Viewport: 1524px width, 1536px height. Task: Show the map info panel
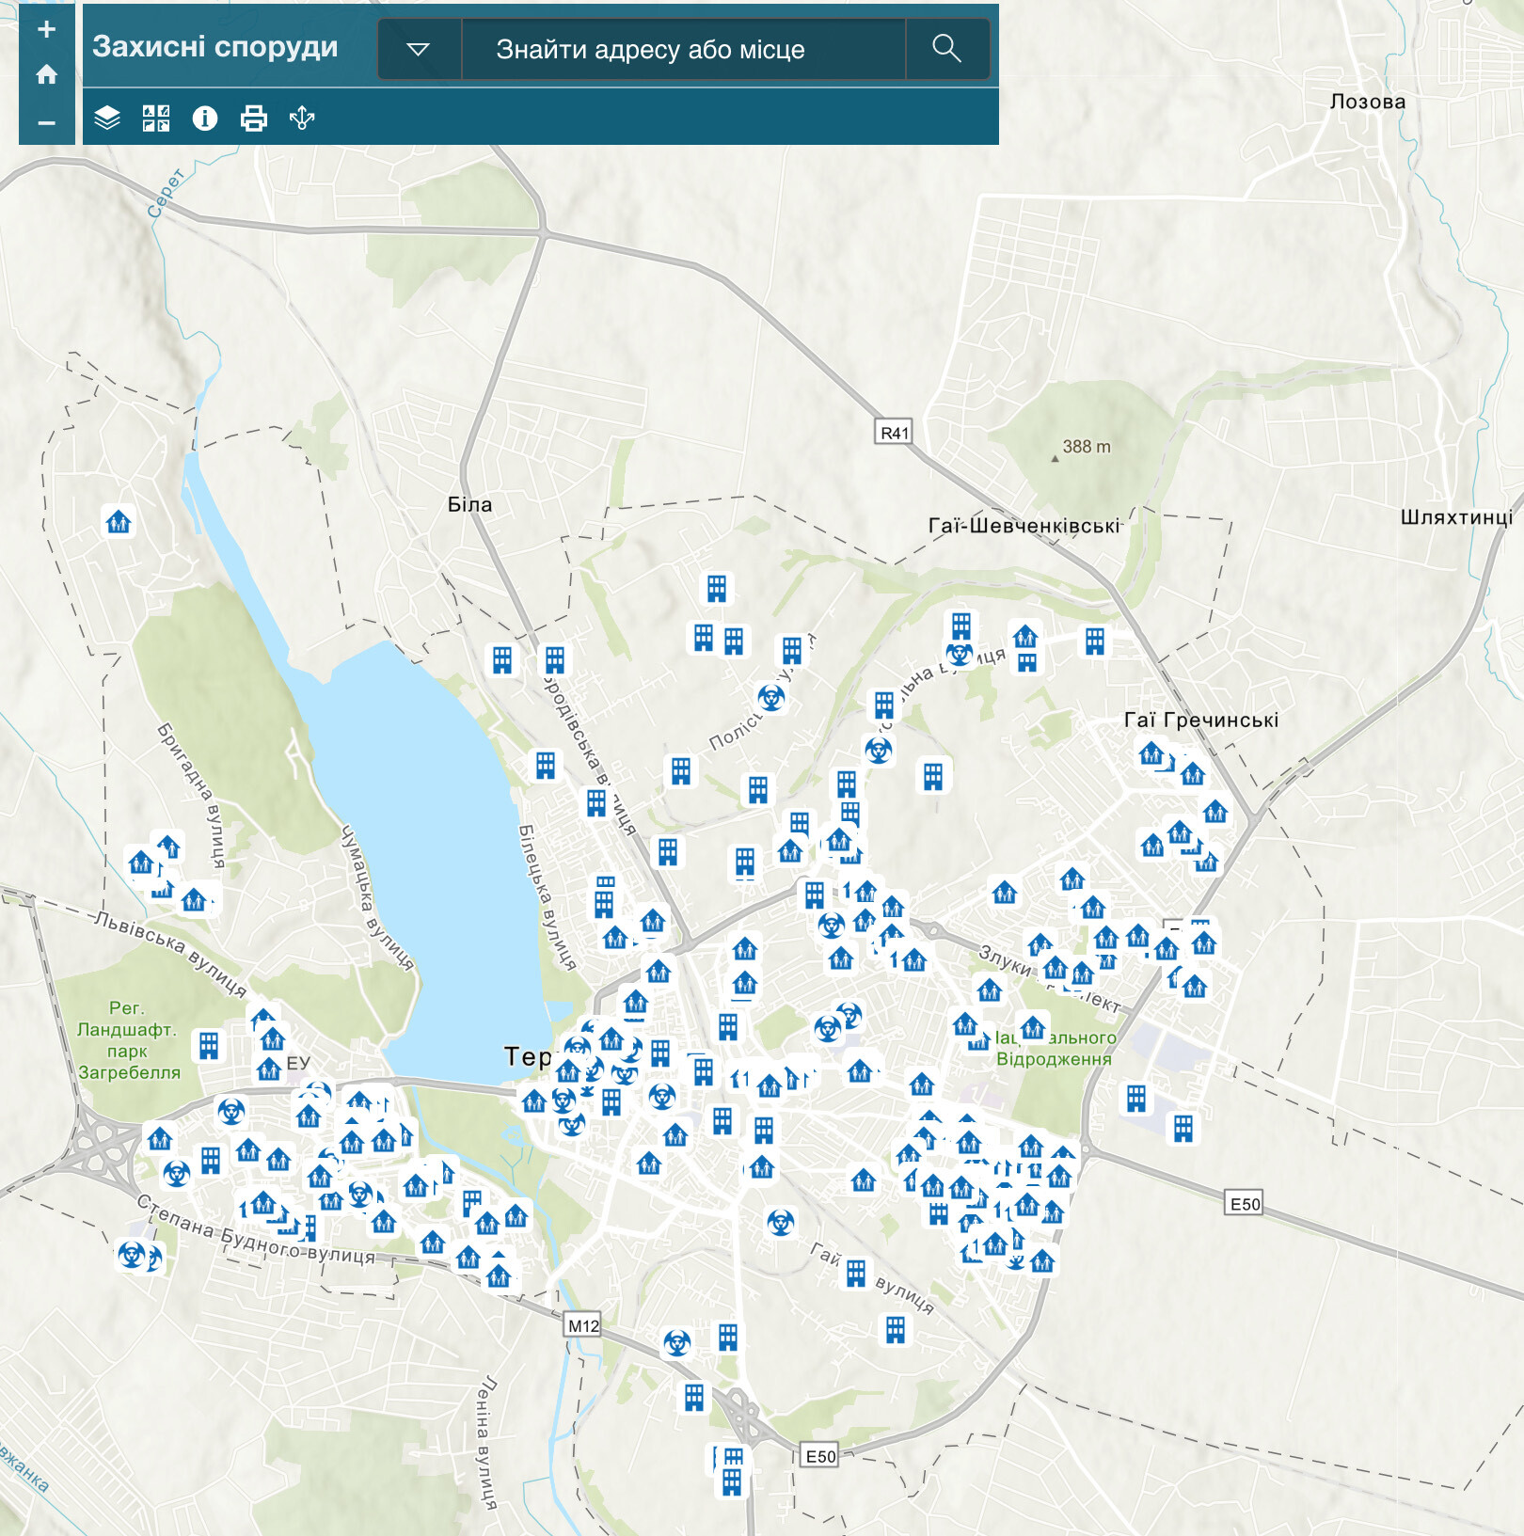(x=205, y=119)
